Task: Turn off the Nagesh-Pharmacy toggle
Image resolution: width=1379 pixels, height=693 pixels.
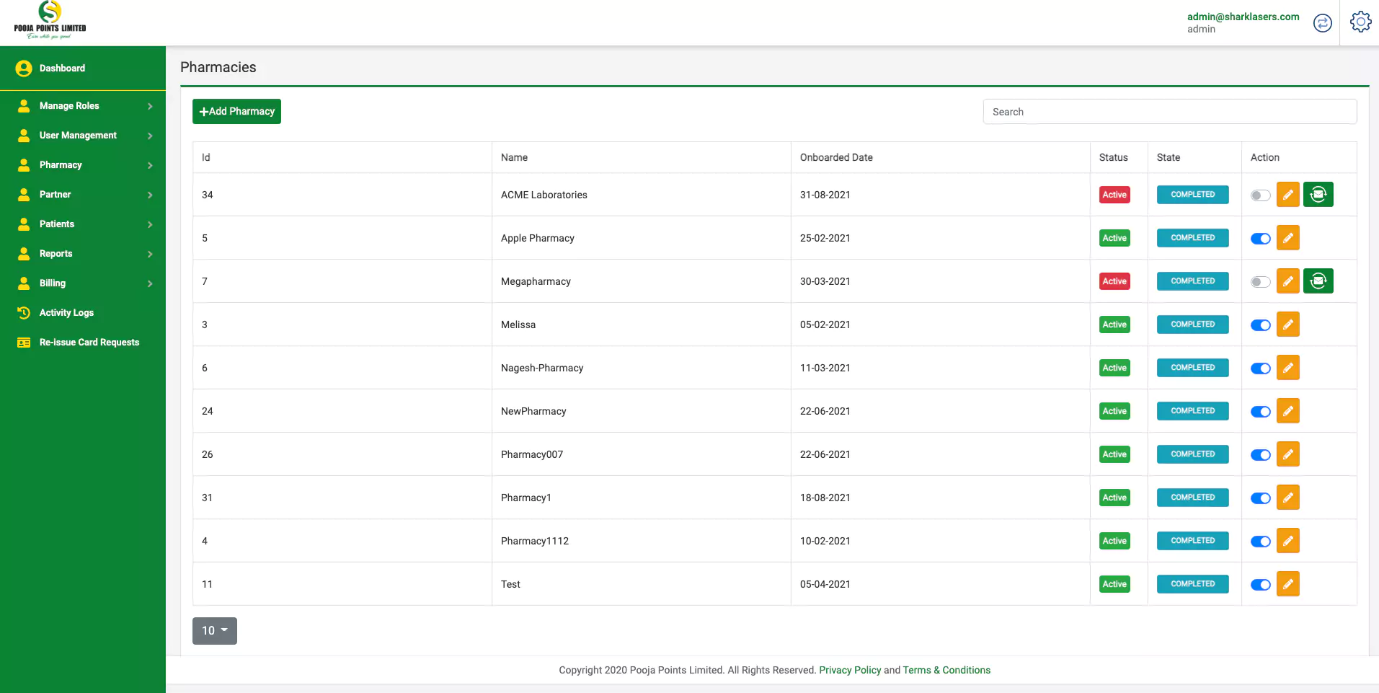Action: tap(1260, 368)
